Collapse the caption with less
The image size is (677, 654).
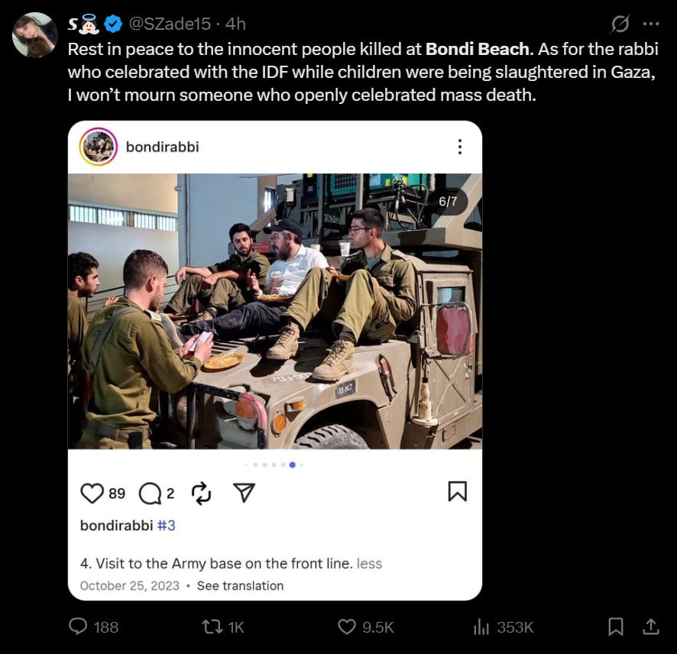(x=369, y=563)
